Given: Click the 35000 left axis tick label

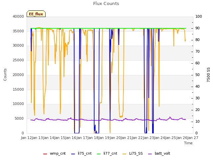Looking at the screenshot, I should pyautogui.click(x=18, y=31).
